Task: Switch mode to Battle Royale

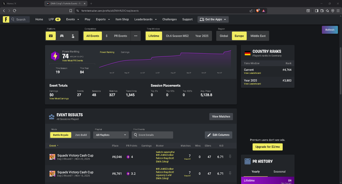Action: tap(61, 135)
